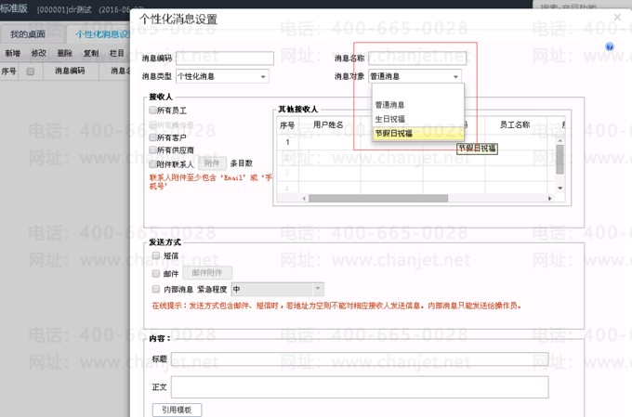Click the scroll up arrow of recipients table
This screenshot has height=417, width=632.
(560, 140)
